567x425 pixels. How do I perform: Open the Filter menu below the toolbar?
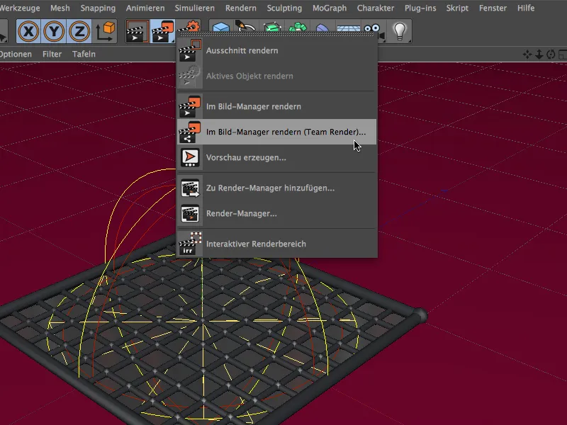[52, 53]
